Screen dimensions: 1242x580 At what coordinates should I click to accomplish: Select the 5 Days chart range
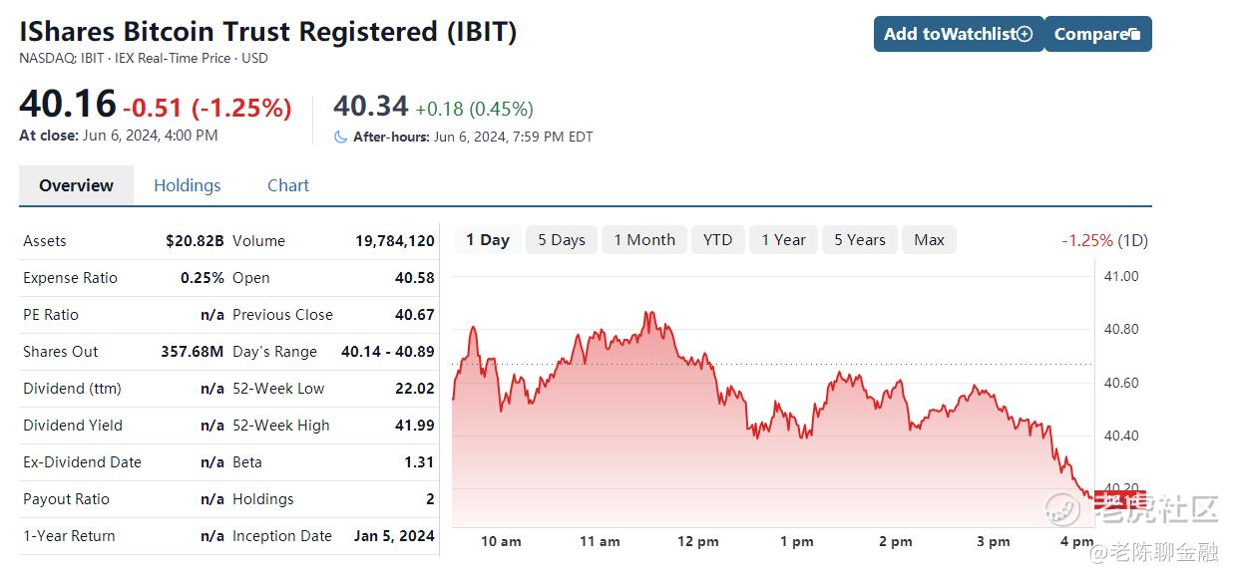click(562, 239)
